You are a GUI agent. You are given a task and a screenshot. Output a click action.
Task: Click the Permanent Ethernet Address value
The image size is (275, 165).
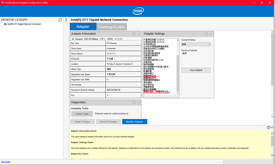(x=113, y=90)
